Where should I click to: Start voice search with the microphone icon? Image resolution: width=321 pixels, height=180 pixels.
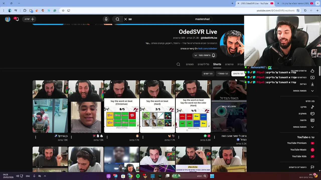coord(106,19)
